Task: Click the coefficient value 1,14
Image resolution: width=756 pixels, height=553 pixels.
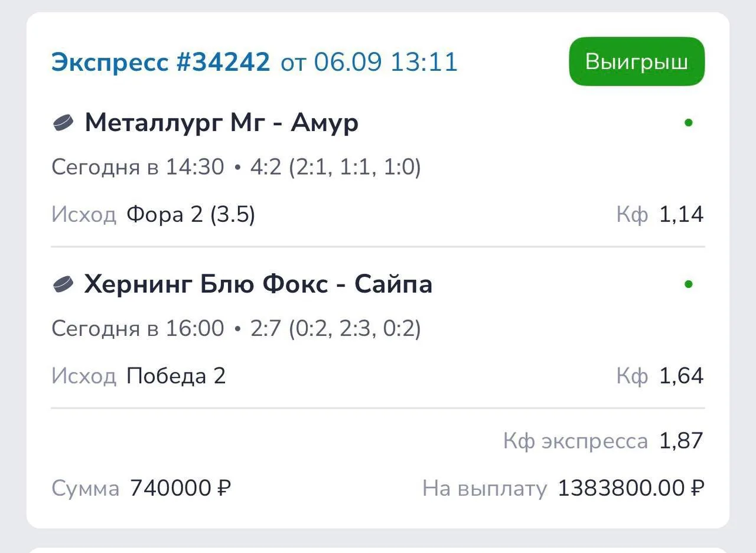Action: point(682,215)
